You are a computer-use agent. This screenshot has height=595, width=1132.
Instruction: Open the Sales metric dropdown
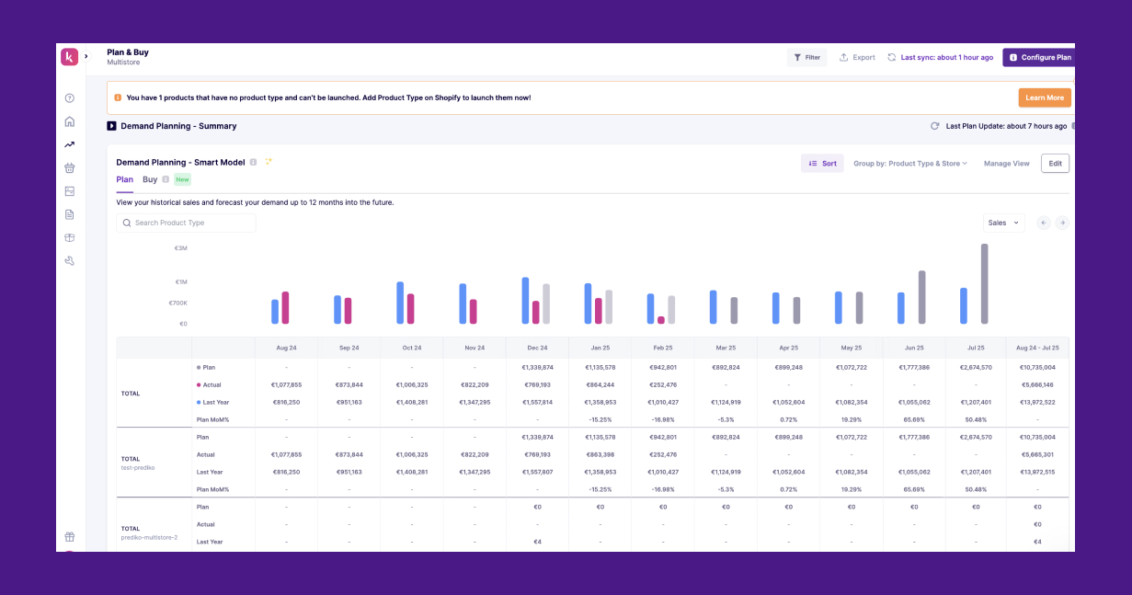tap(1003, 223)
